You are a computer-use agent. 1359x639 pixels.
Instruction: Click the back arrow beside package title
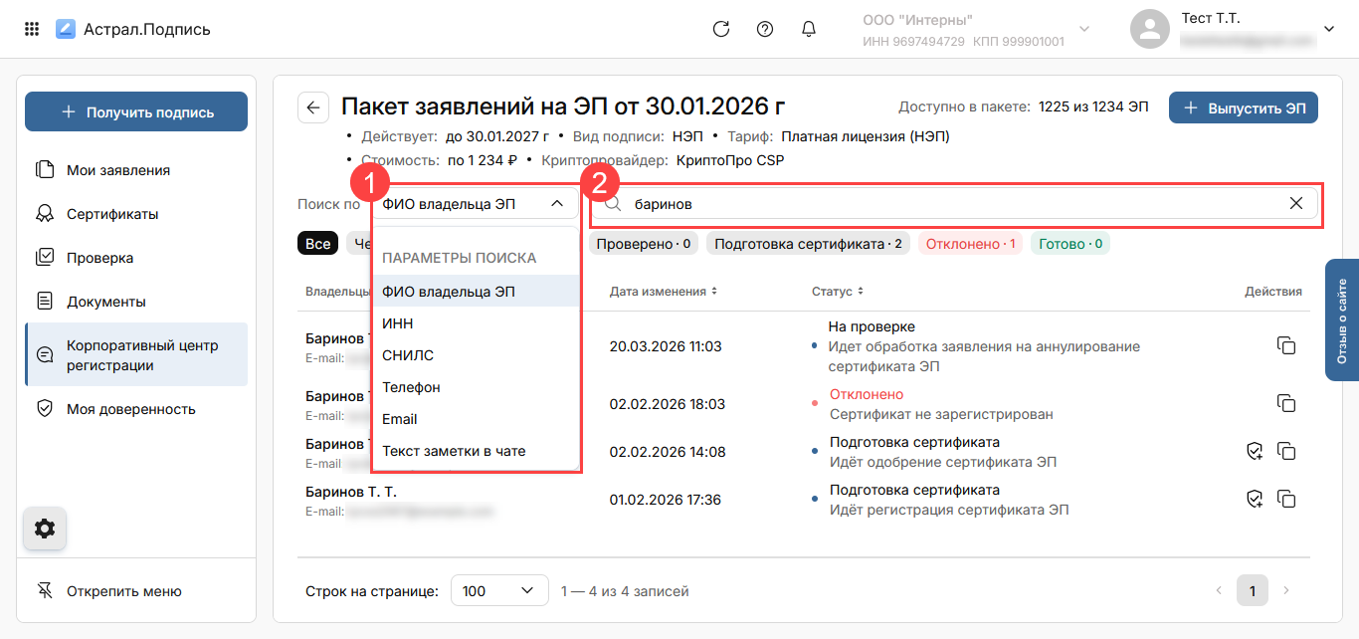point(313,107)
